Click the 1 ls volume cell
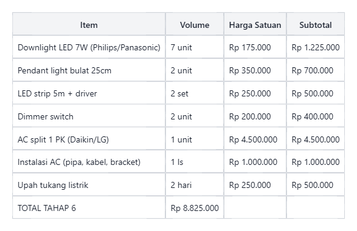 click(195, 161)
